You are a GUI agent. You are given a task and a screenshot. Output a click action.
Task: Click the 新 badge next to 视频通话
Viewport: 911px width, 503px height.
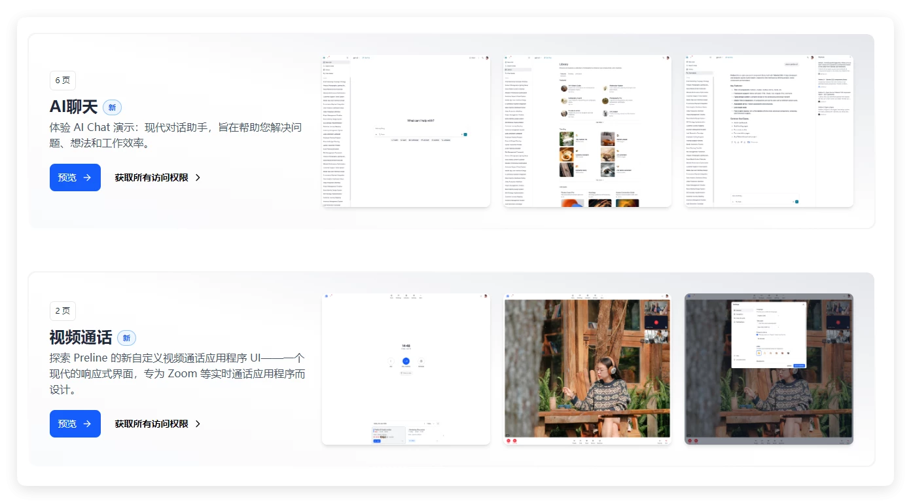coord(126,338)
